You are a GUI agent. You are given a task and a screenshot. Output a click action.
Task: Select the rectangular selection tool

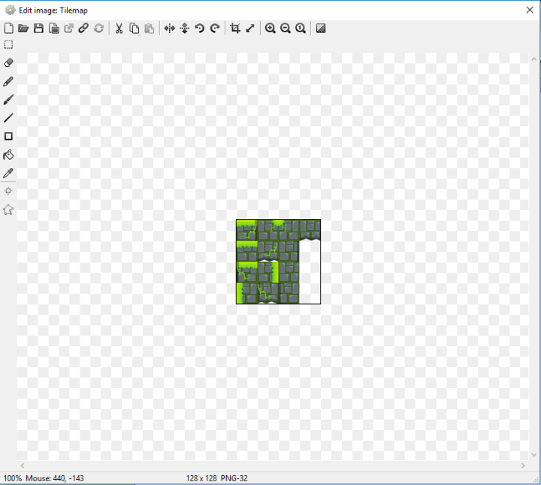tap(8, 45)
